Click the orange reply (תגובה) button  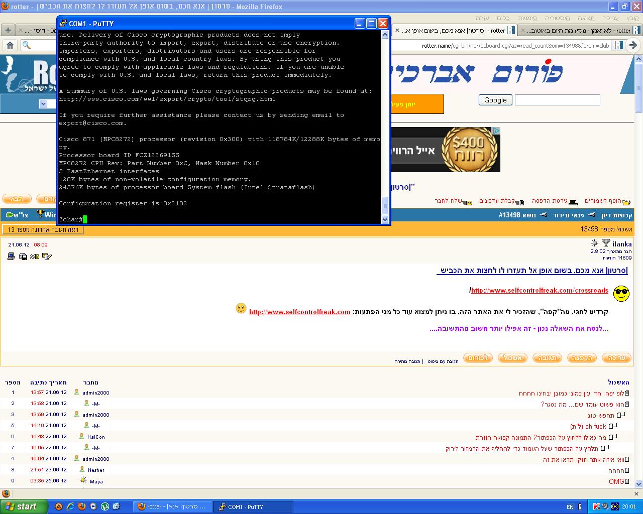(547, 358)
